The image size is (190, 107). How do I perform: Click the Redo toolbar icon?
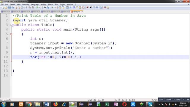pyautogui.click(x=40, y=7)
